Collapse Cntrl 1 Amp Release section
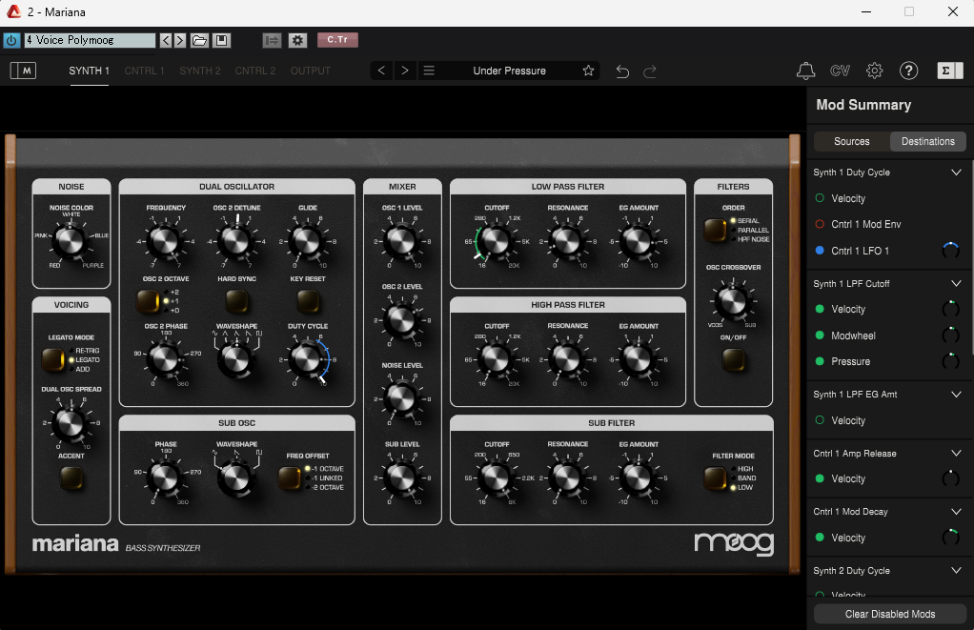Viewport: 974px width, 630px height. click(956, 453)
